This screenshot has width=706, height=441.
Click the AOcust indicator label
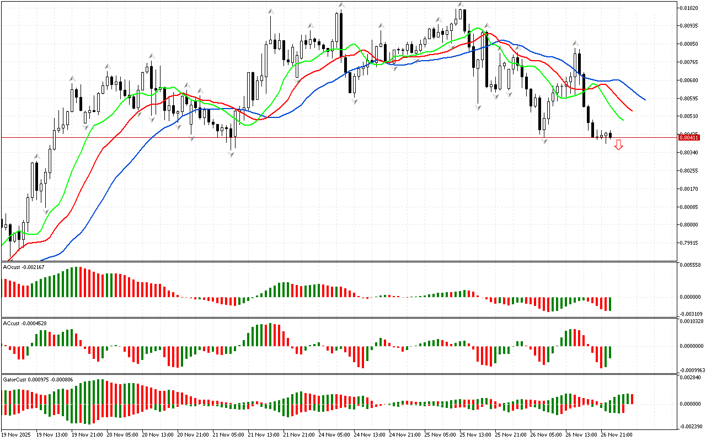pyautogui.click(x=24, y=267)
